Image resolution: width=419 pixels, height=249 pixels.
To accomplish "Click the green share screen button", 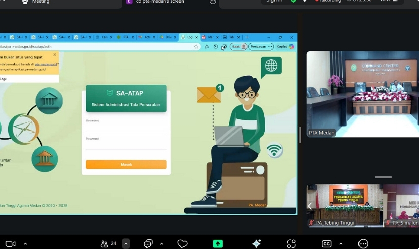I will (x=218, y=243).
